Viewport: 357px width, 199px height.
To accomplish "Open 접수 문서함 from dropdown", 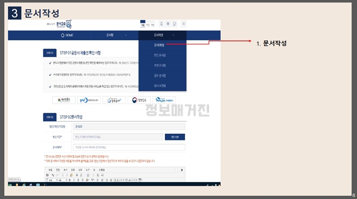I will pos(160,76).
